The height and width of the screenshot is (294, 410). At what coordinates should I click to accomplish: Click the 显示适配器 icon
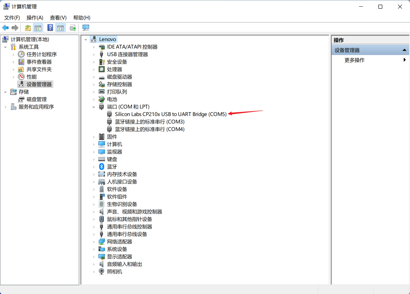coord(102,257)
